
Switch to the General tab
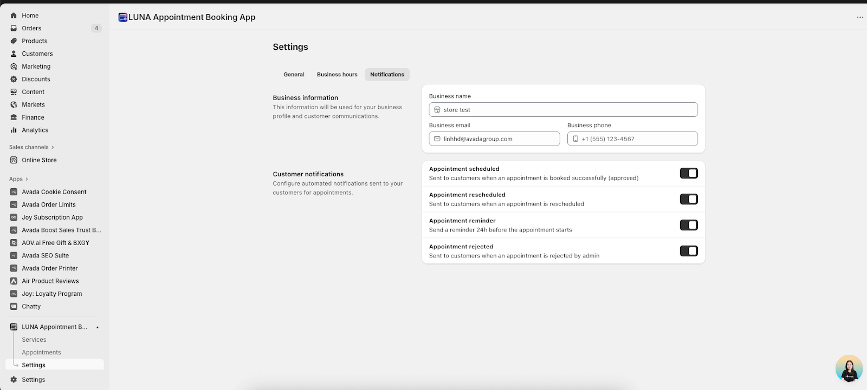(294, 75)
